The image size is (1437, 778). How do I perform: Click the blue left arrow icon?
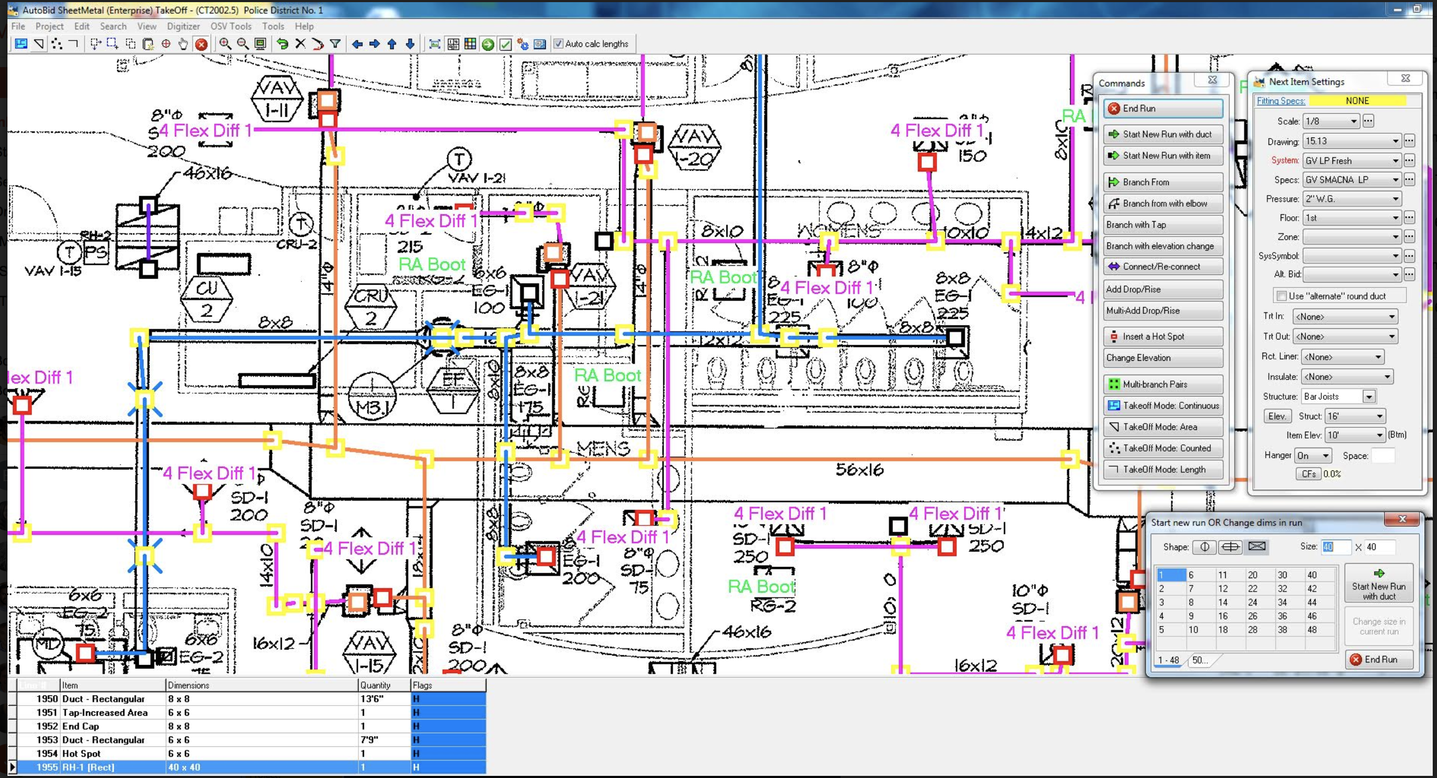[357, 44]
